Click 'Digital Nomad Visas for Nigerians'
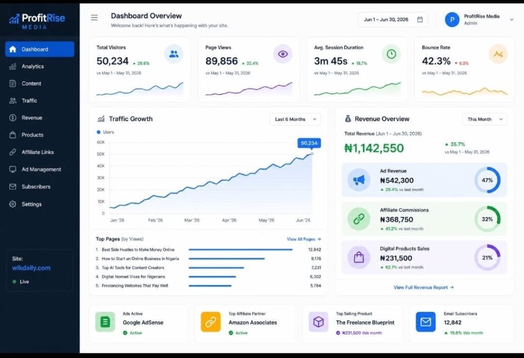 point(134,277)
